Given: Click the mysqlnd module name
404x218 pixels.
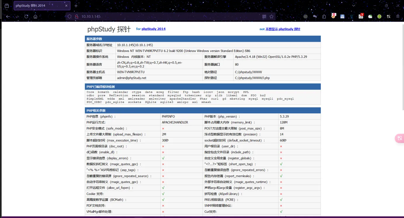Looking at the screenshot, I should click(x=174, y=95).
